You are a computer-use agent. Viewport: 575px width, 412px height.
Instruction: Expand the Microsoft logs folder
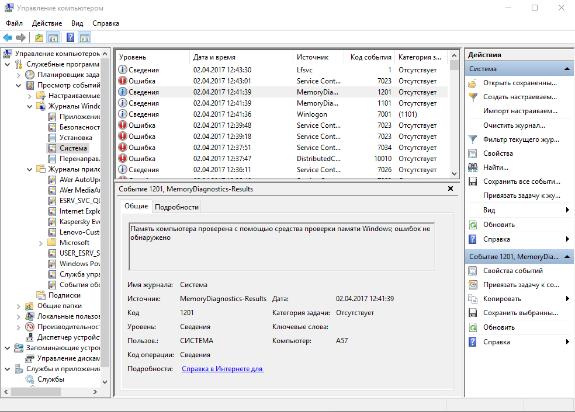click(40, 243)
